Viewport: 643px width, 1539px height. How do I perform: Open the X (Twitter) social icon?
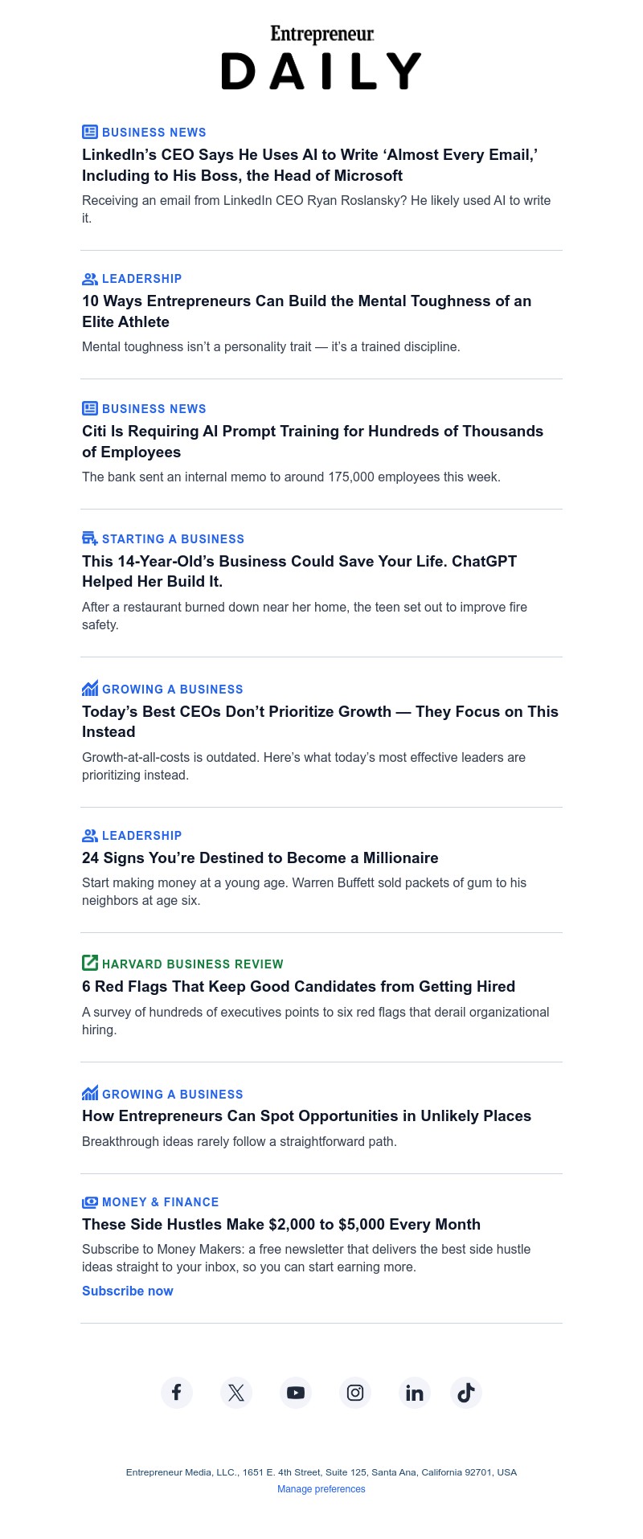tap(236, 1393)
